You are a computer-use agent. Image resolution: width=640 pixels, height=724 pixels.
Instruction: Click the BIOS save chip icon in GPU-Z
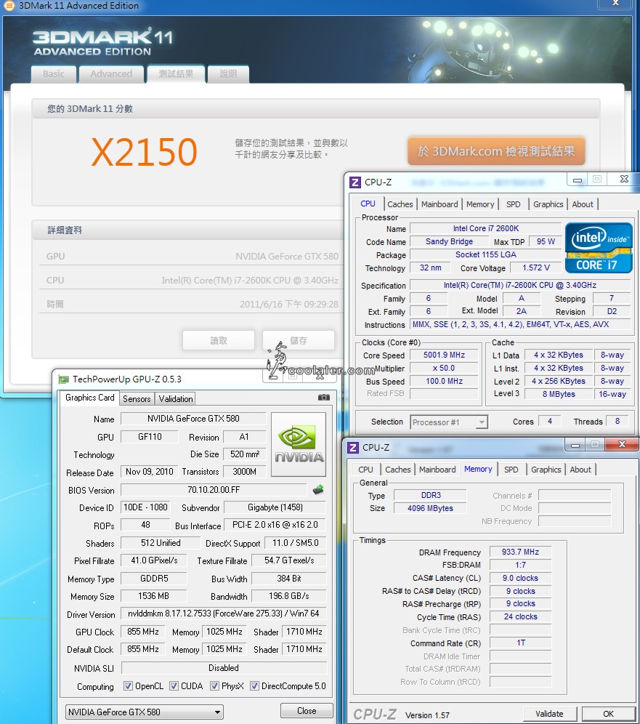(x=318, y=489)
